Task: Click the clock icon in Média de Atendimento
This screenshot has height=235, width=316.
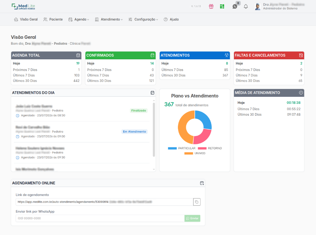Action: click(x=301, y=93)
